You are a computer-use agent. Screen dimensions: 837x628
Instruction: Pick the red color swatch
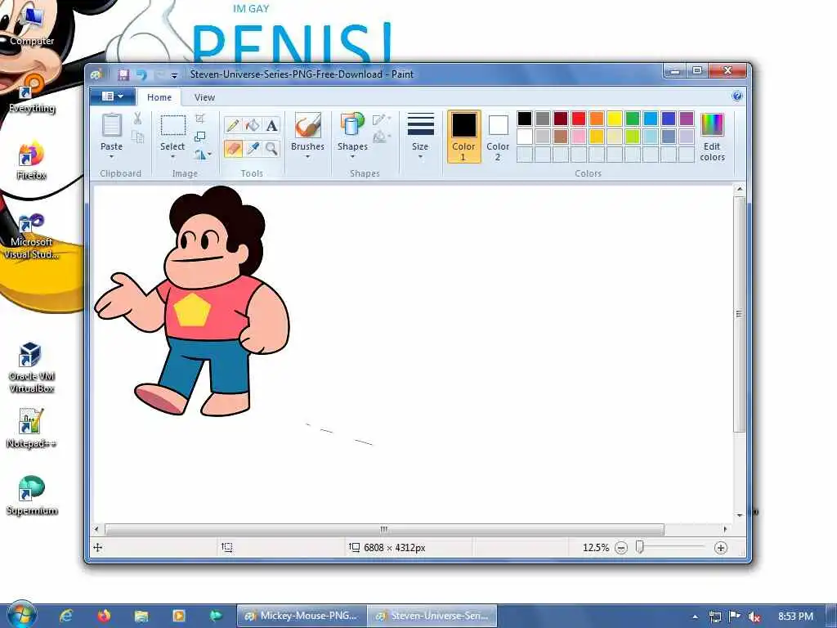click(579, 118)
